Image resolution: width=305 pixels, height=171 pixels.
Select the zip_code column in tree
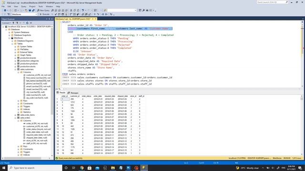tap(37, 98)
